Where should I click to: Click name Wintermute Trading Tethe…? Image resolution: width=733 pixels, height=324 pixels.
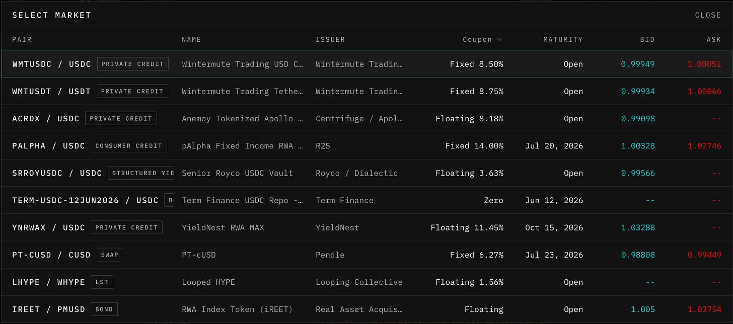243,91
